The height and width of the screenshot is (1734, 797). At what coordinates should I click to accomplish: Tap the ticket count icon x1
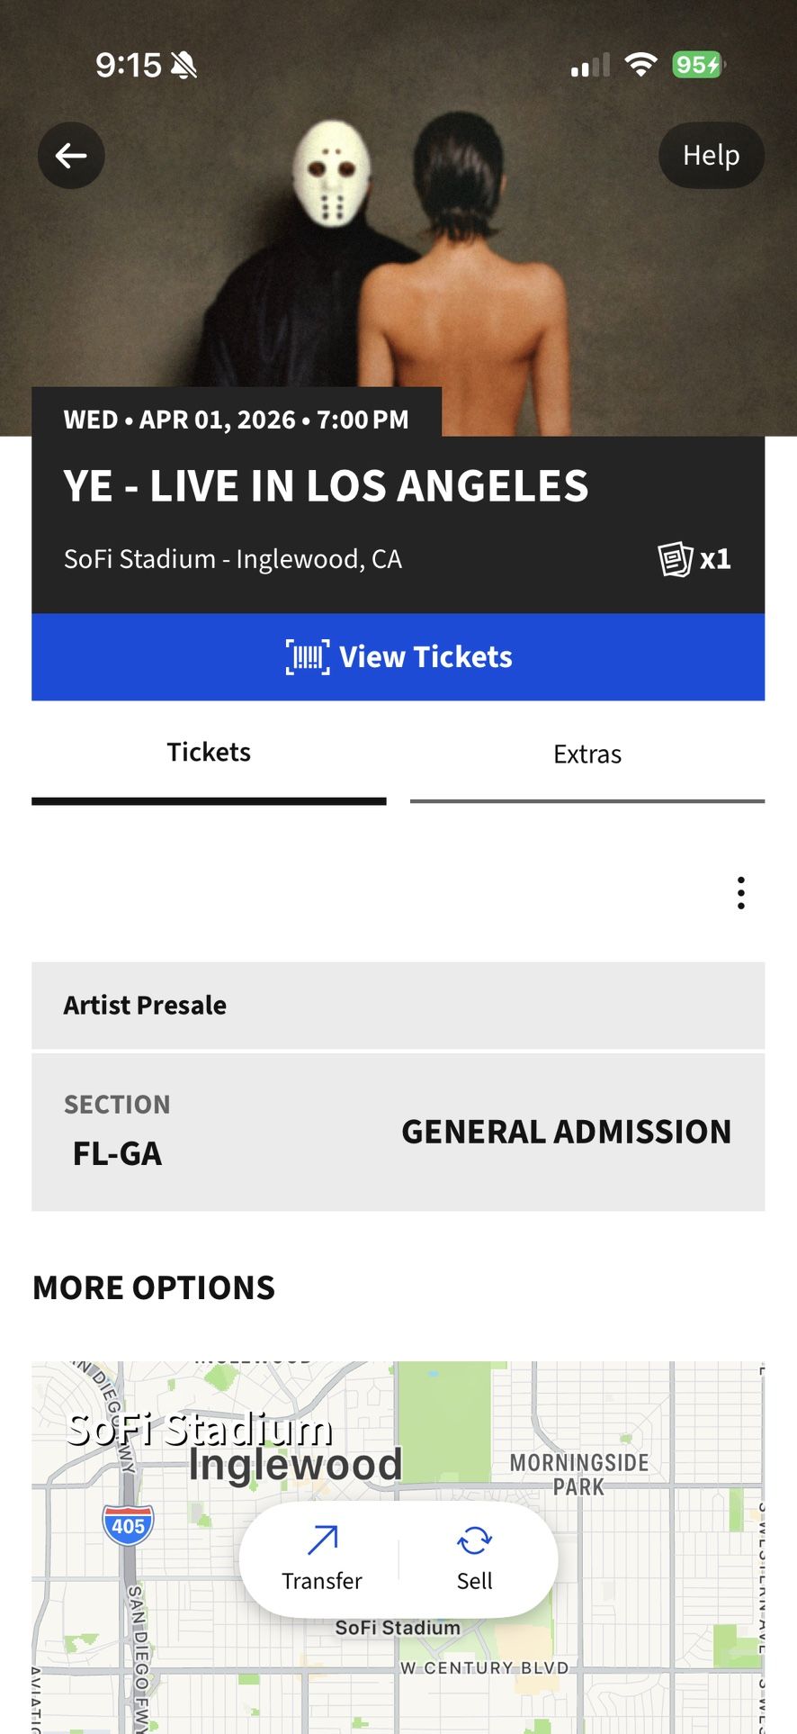point(694,559)
